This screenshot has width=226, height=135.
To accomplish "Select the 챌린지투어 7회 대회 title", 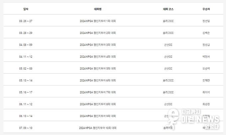I will pyautogui.click(x=98, y=92).
